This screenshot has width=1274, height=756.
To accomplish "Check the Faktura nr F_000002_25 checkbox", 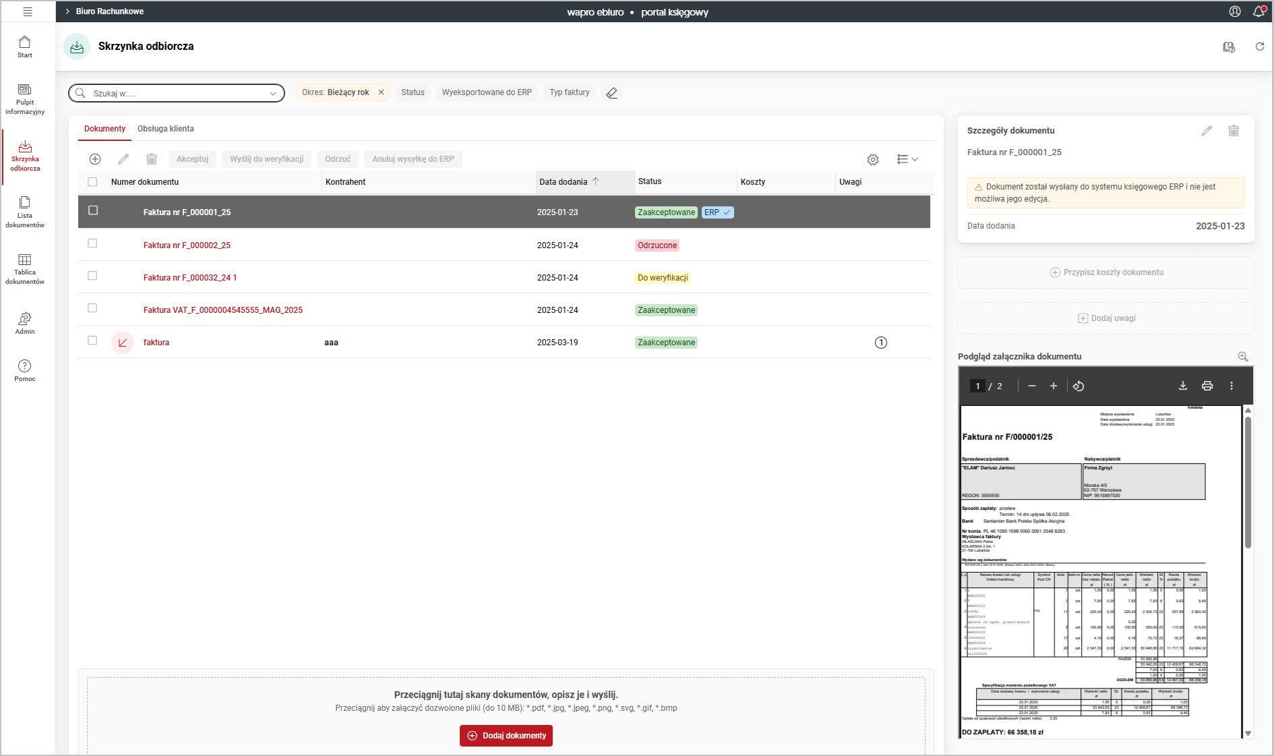I will [x=92, y=243].
